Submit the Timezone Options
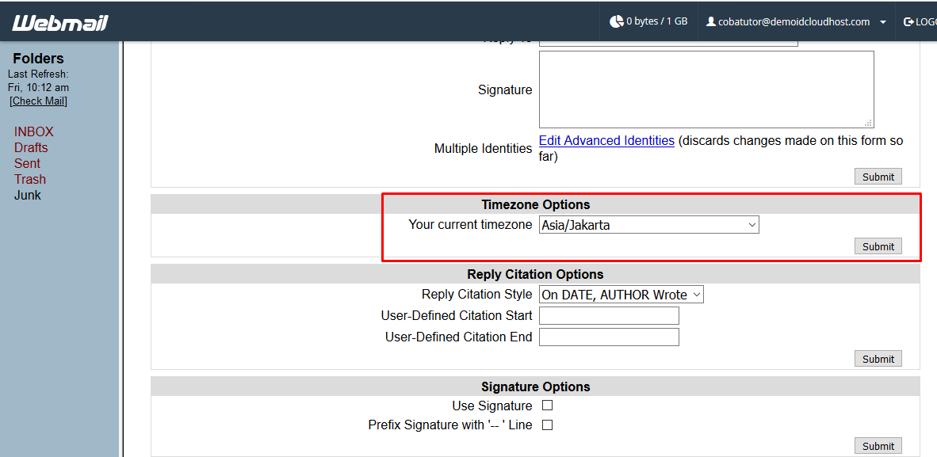Viewport: 937px width, 457px height. 878,246
